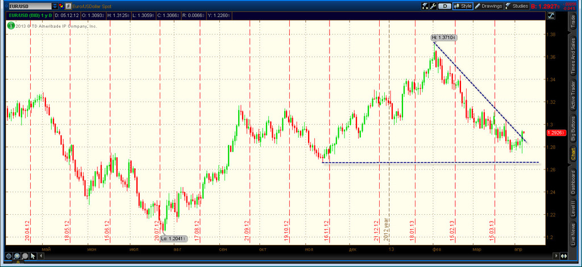
Task: Click the Euro/USDollar Spot description text
Action: pos(93,6)
